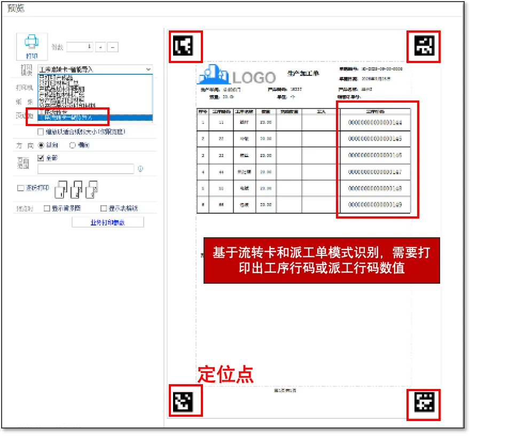Click process code ending in 145
Screen dimensions: 532x436
(375, 139)
